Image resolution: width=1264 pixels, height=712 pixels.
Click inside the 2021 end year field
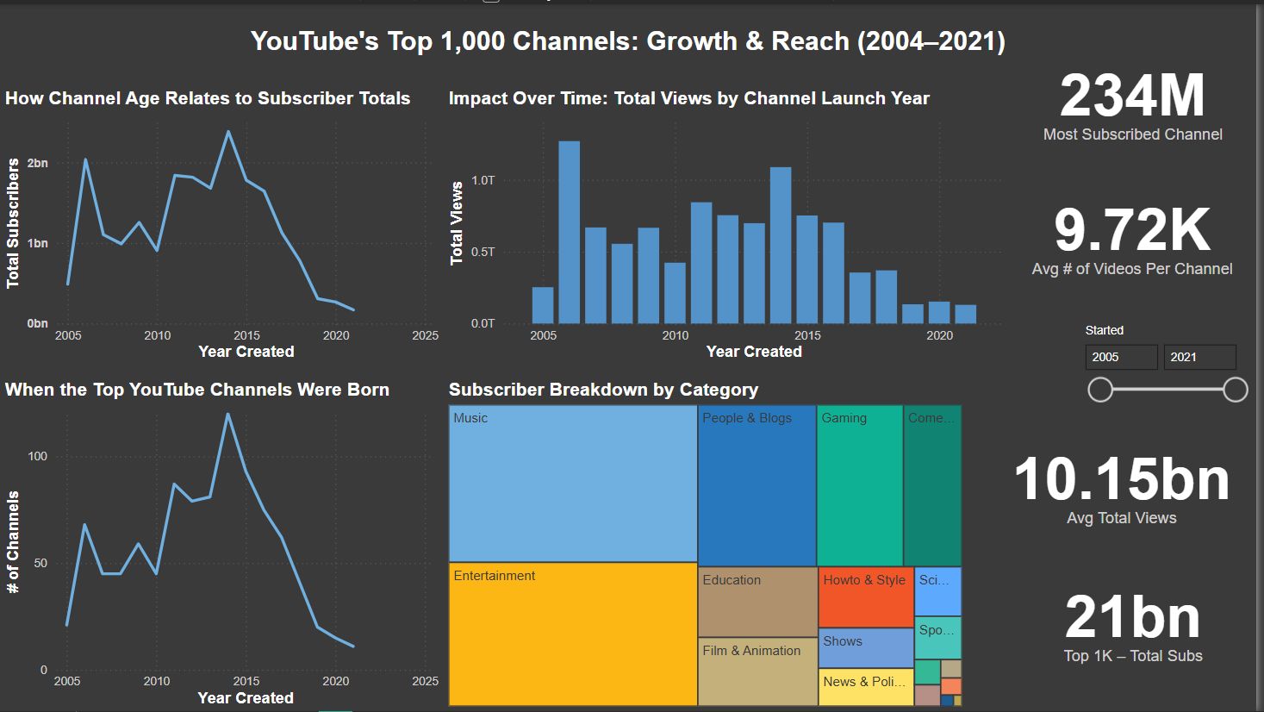(1199, 356)
